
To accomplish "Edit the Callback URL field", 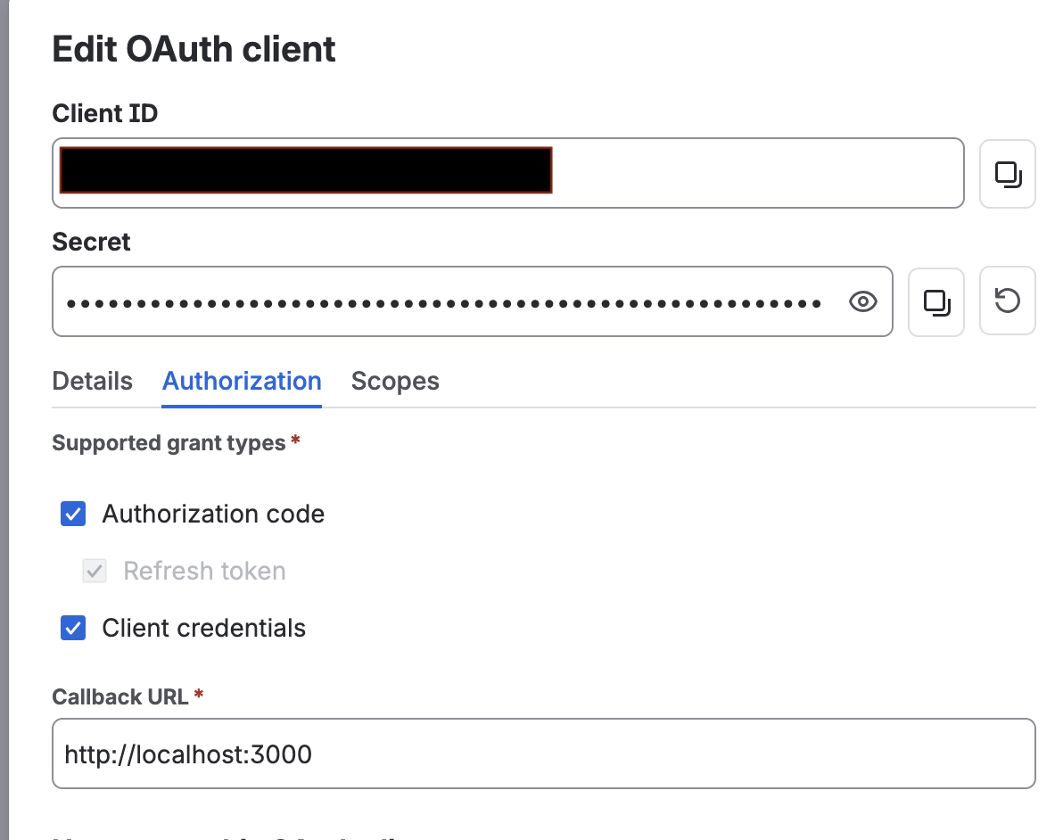I will [x=544, y=754].
